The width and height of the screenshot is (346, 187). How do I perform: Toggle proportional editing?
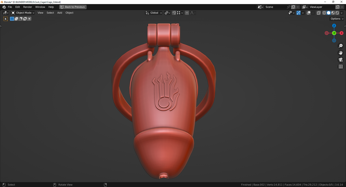[x=187, y=13]
